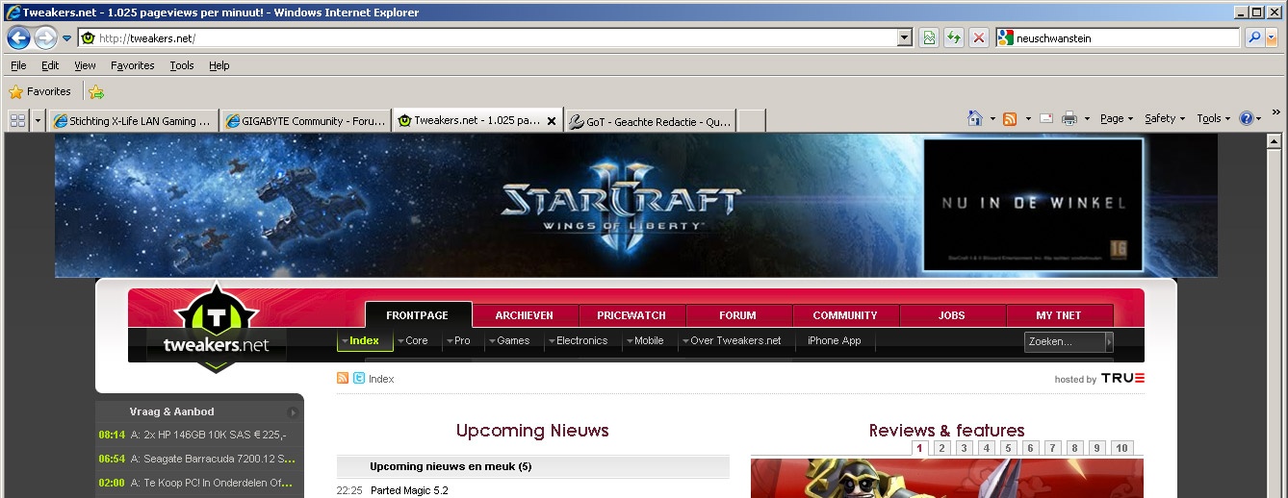Expand the tab list dropdown arrow
The height and width of the screenshot is (498, 1288).
(39, 120)
